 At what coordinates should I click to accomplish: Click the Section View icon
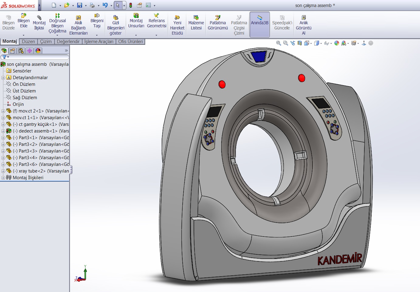click(x=300, y=43)
